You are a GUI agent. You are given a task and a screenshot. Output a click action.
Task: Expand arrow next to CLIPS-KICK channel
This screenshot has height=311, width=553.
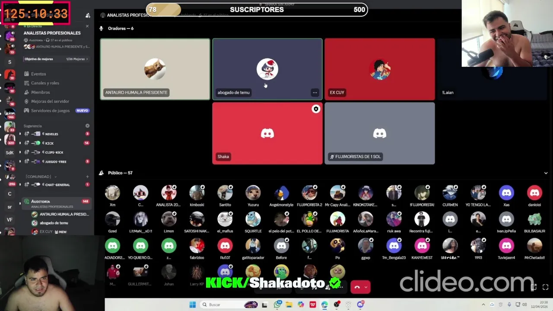pyautogui.click(x=20, y=152)
